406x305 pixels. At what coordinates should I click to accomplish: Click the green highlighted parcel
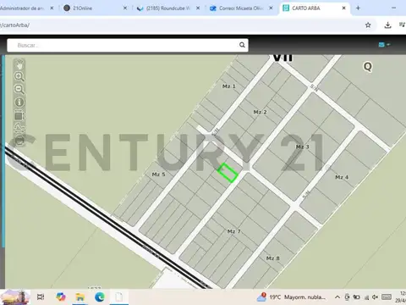pyautogui.click(x=228, y=172)
